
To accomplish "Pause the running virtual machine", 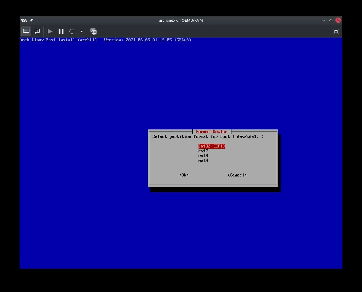I will pos(61,31).
